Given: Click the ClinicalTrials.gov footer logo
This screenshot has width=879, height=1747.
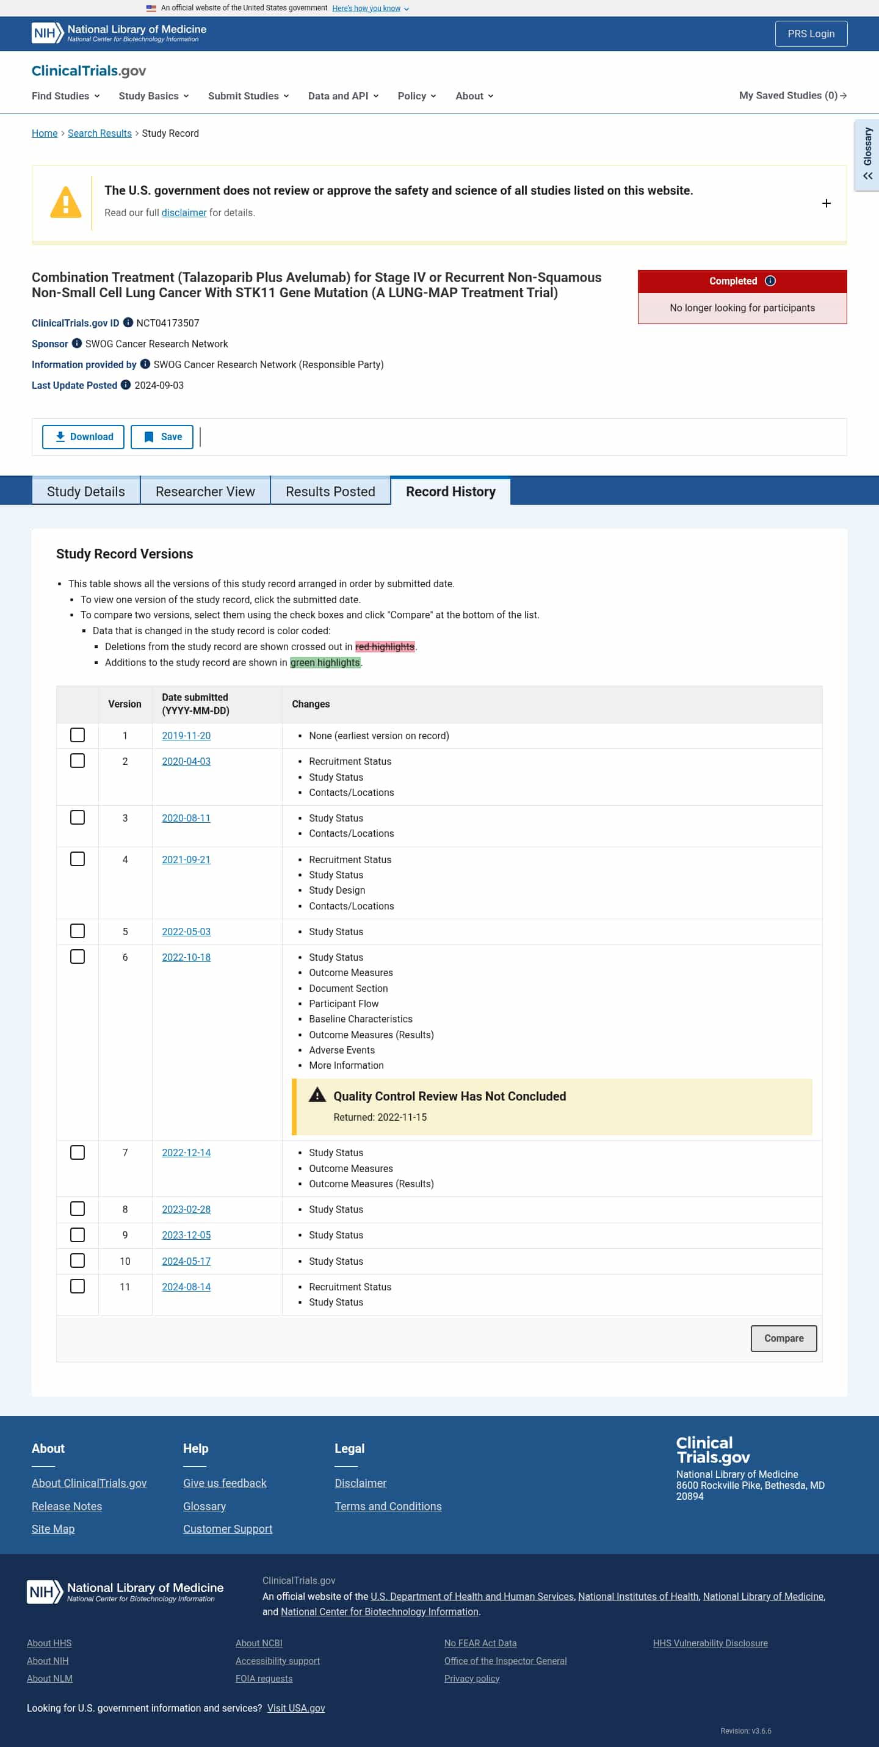Looking at the screenshot, I should (x=713, y=1450).
